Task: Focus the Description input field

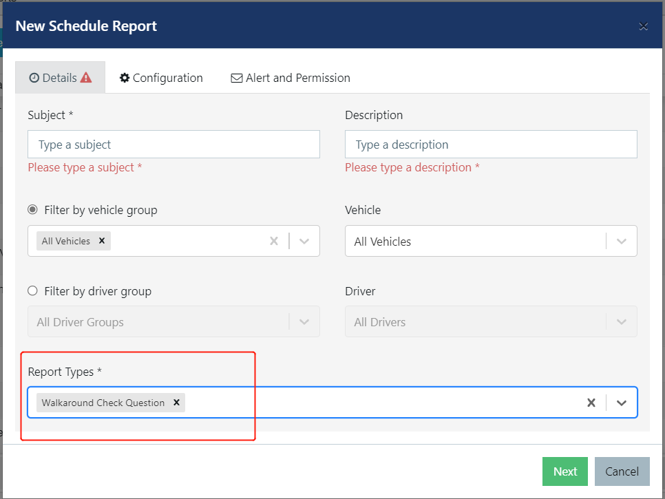Action: coord(491,144)
